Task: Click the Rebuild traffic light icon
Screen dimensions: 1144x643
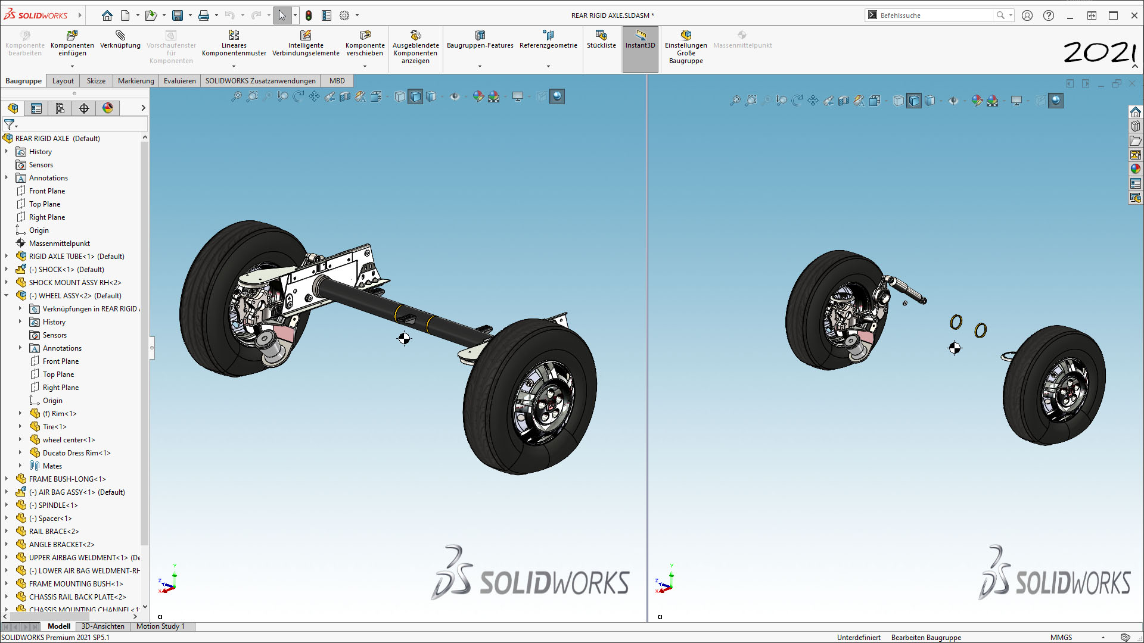Action: pyautogui.click(x=309, y=15)
